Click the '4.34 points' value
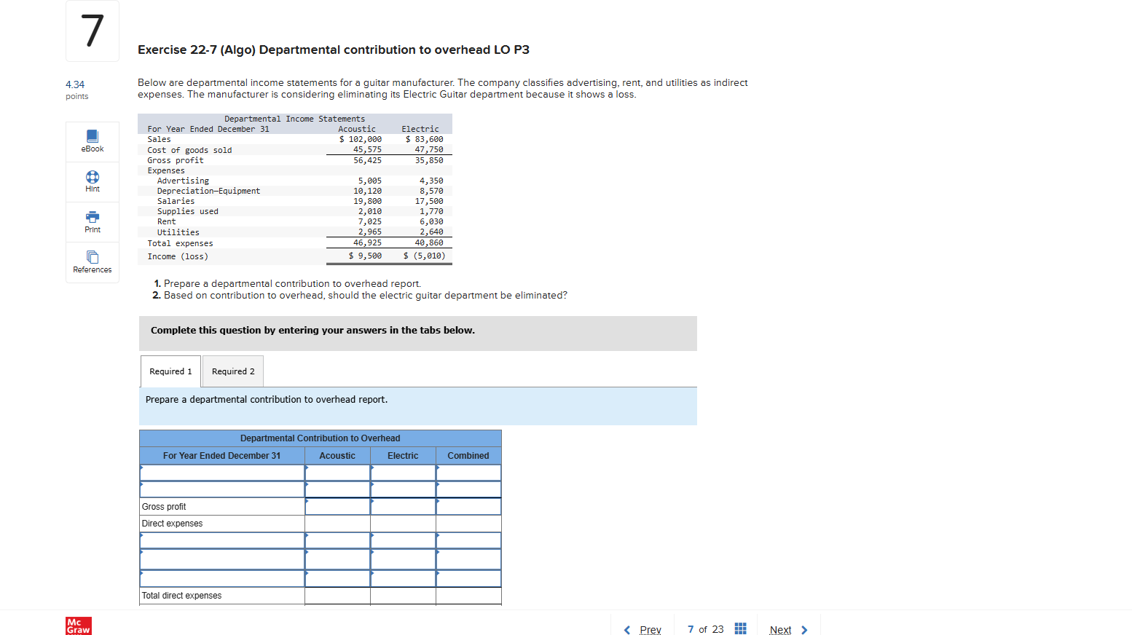This screenshot has height=635, width=1132. pyautogui.click(x=76, y=90)
